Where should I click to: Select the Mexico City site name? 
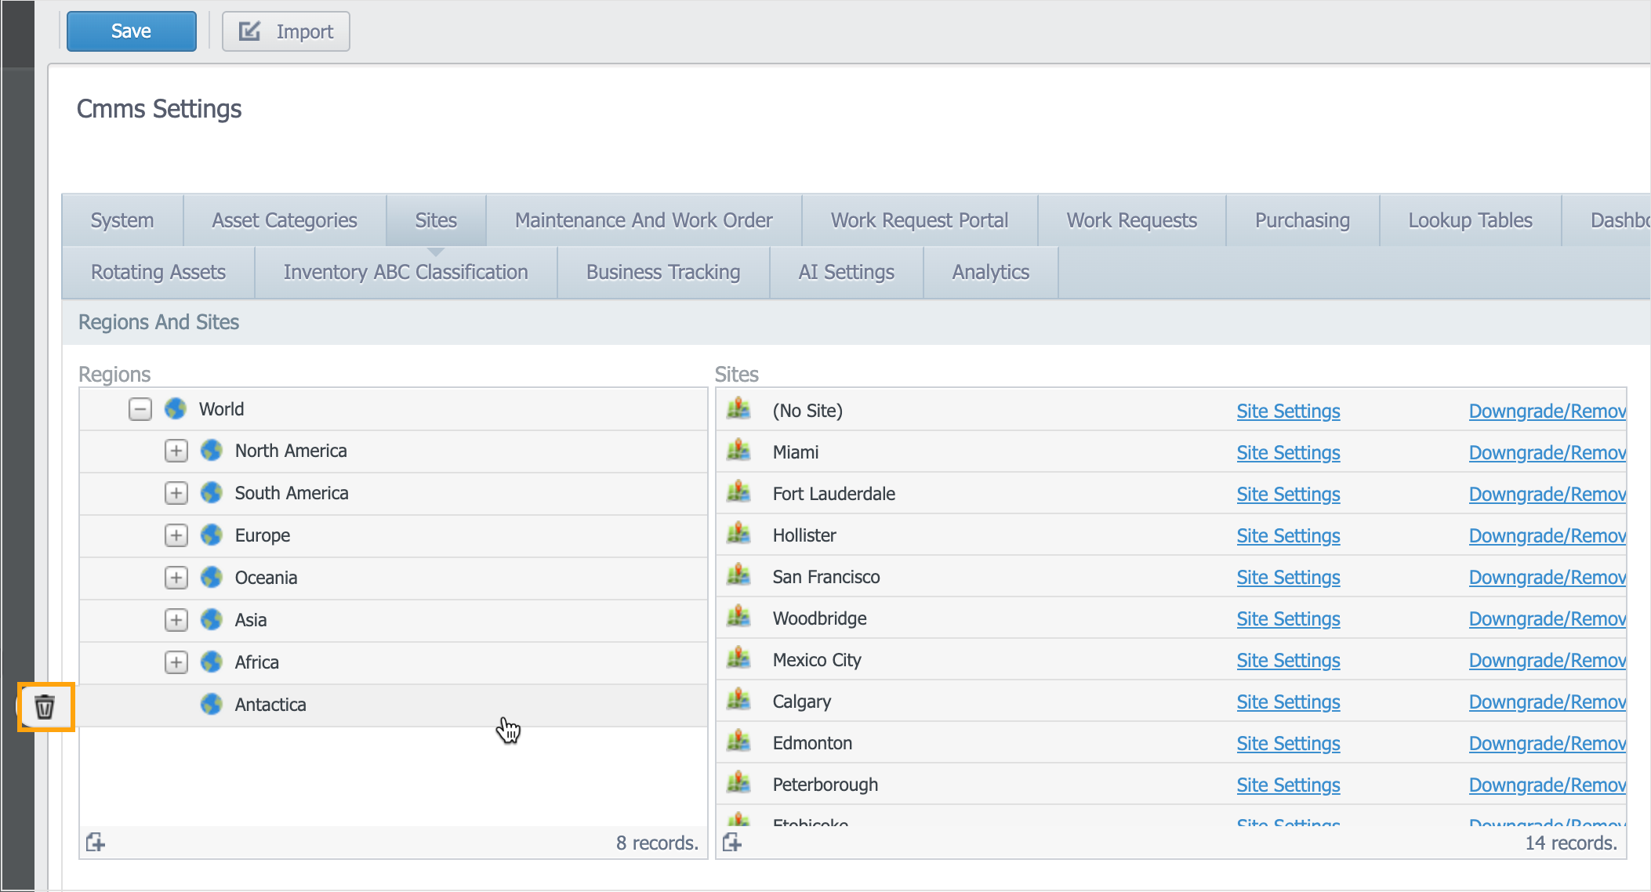pyautogui.click(x=817, y=660)
